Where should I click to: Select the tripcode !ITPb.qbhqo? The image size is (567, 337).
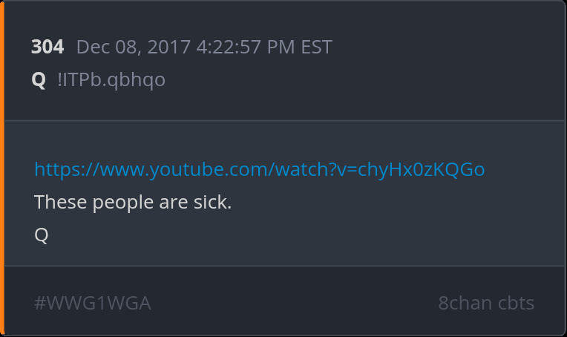point(111,79)
